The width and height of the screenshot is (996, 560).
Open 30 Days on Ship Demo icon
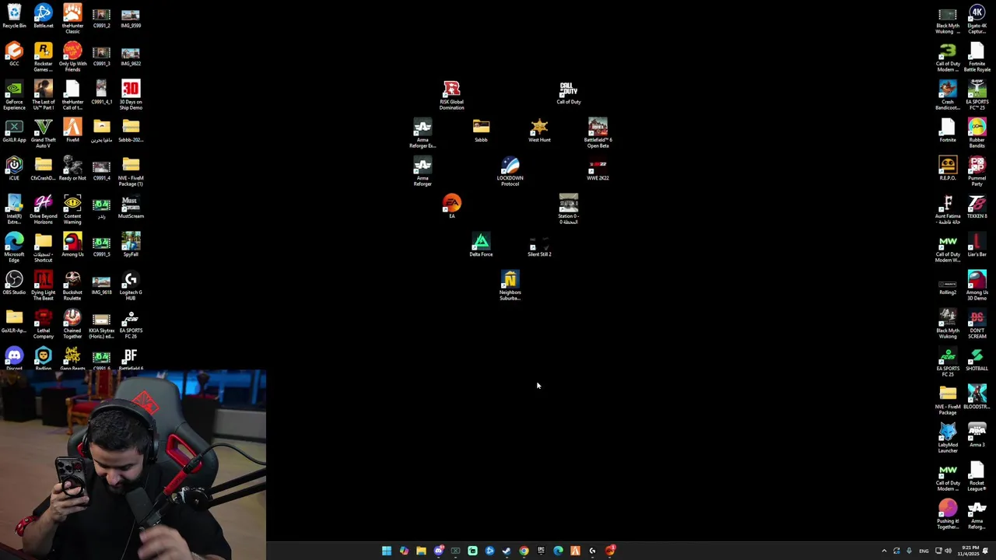(x=131, y=95)
